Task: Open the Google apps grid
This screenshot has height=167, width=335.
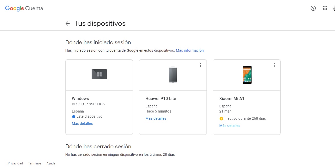Action: pos(325,8)
